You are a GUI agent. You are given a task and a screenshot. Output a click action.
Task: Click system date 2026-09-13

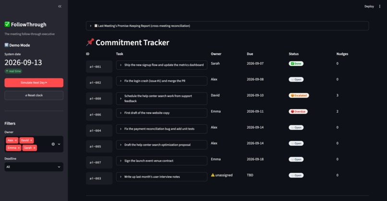(23, 63)
